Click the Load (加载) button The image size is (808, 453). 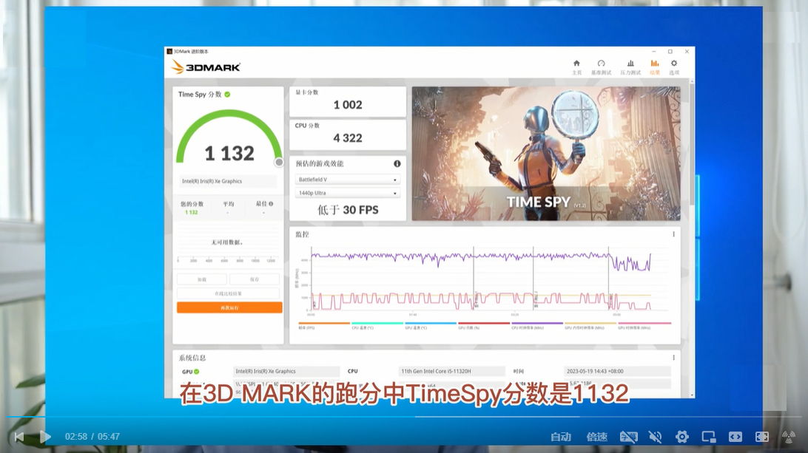(x=202, y=279)
